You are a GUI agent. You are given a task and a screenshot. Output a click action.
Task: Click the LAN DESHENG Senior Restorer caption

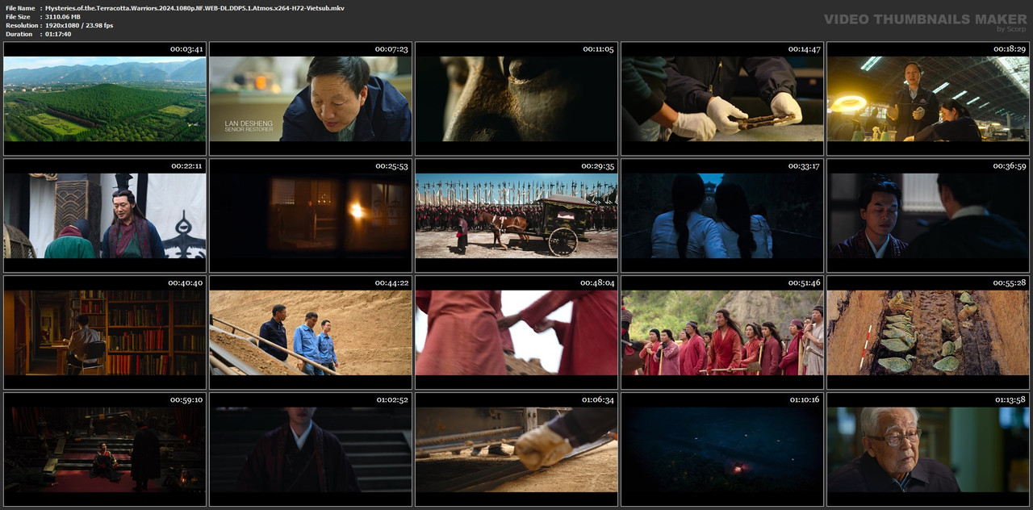tap(249, 126)
